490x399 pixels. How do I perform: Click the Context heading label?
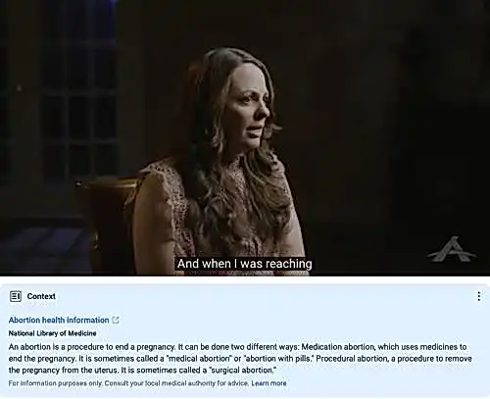[41, 296]
